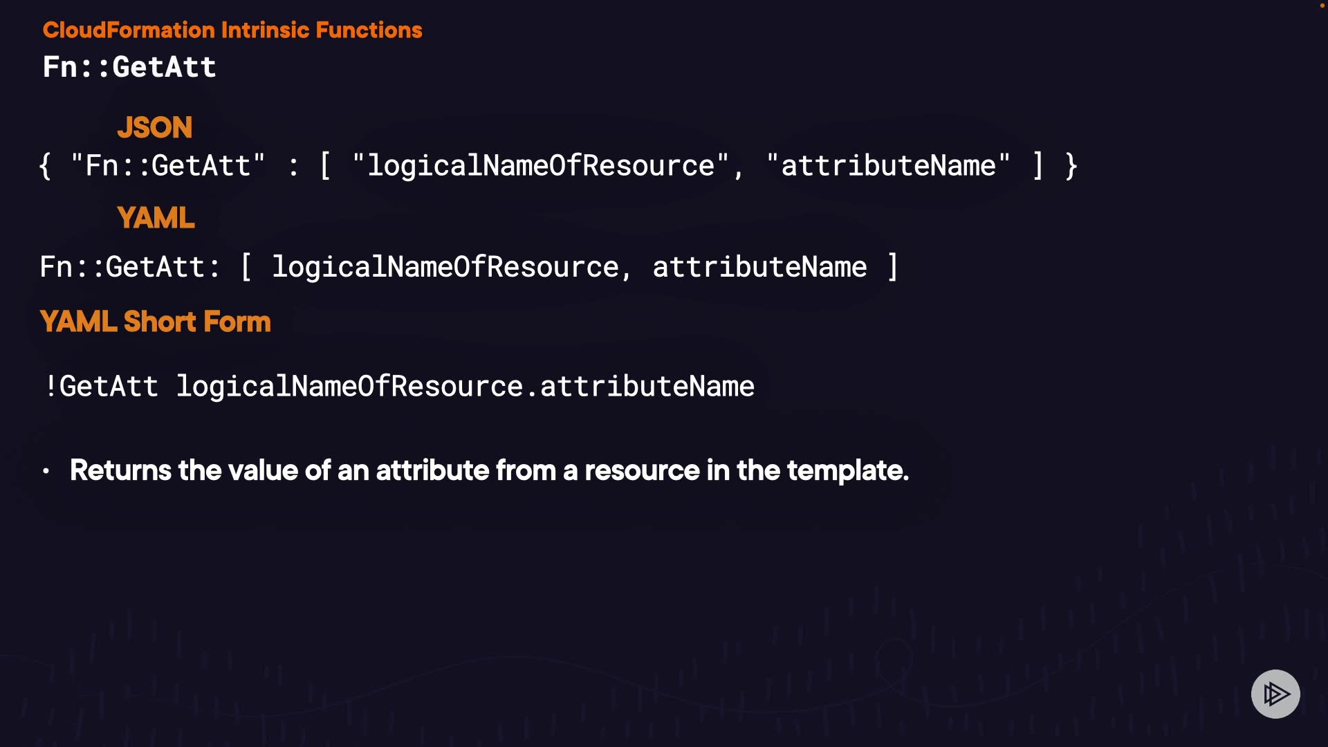Click logicalNameOfResource.attributeName in the short form
Screen dimensions: 1328x747
[x=465, y=386]
